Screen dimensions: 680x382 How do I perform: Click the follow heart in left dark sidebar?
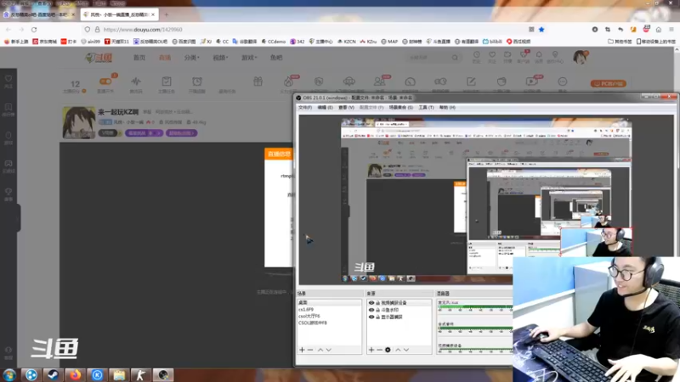point(8,81)
